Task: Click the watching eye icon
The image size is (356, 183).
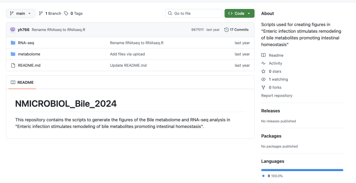Action: point(263,79)
